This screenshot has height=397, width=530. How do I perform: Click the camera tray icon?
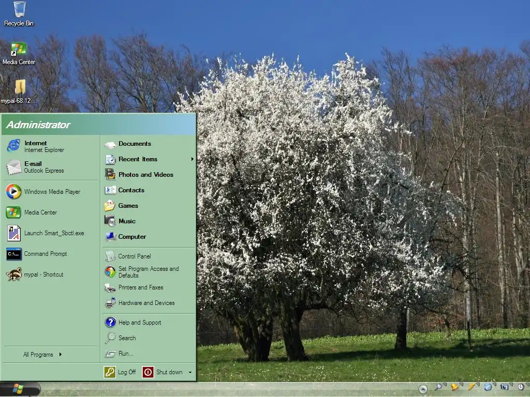[x=504, y=387]
